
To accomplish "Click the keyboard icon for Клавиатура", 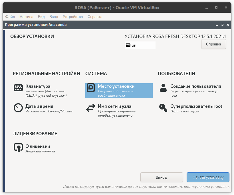I will click(x=18, y=87).
